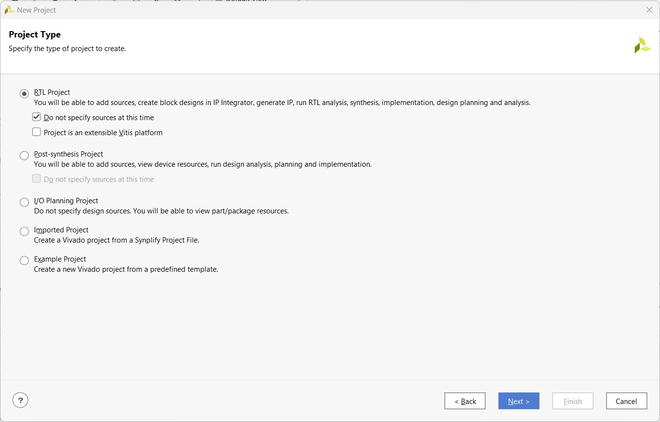Screen dimensions: 660x422
Task: Open help with the question mark icon
Action: [20, 401]
